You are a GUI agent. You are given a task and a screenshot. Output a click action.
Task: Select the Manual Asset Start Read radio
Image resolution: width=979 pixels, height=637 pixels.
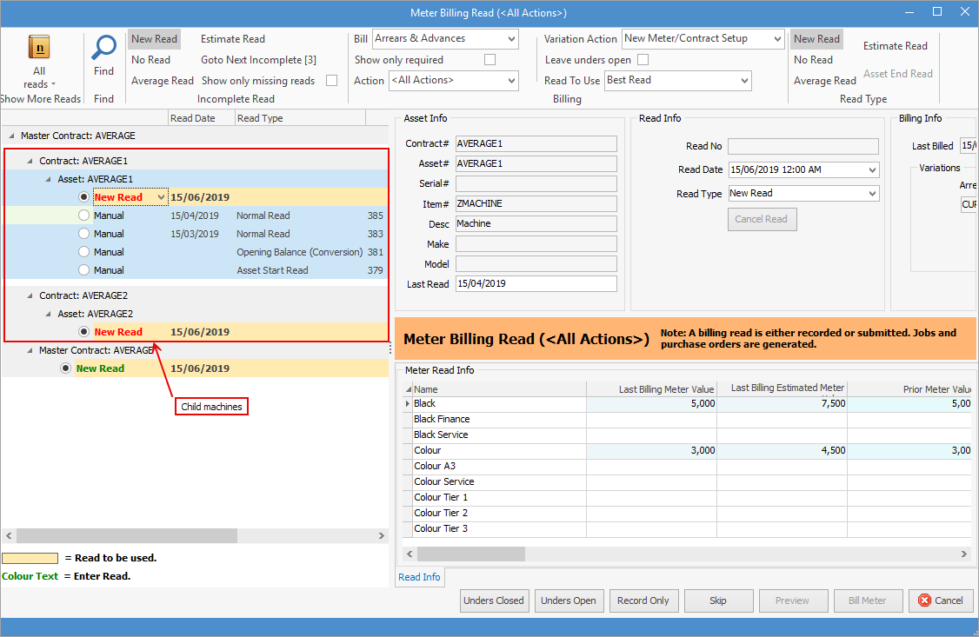(x=83, y=270)
